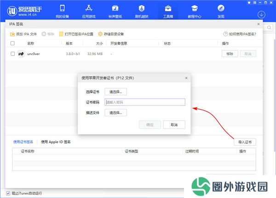Check the unc0ver row checkbox
This screenshot has width=276, height=198.
pos(13,54)
